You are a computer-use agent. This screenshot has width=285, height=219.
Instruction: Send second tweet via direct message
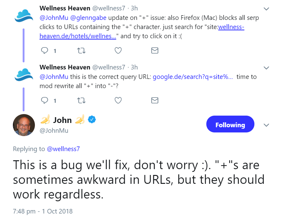click(x=155, y=100)
